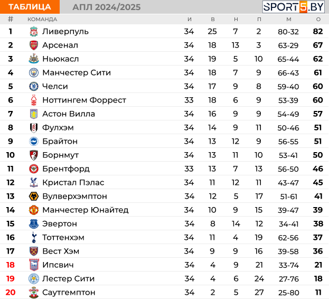This screenshot has height=299, width=329.
Task: Click the Manchester City crest icon
Action: click(34, 72)
